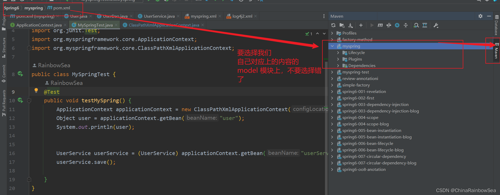Image resolution: width=500 pixels, height=195 pixels.
Task: Open the Project tool window
Action: point(4,22)
